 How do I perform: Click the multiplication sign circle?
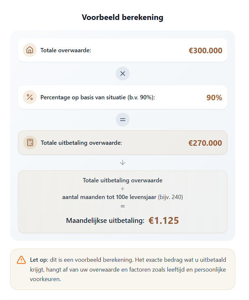pos(123,74)
